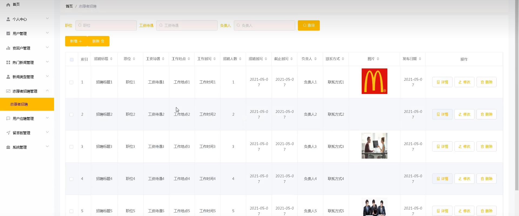Click the office meeting photo in row 3
The height and width of the screenshot is (216, 519).
pyautogui.click(x=374, y=146)
